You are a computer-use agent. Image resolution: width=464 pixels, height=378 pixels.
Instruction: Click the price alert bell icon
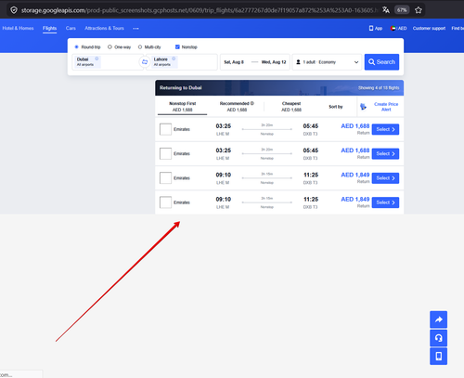tap(363, 107)
